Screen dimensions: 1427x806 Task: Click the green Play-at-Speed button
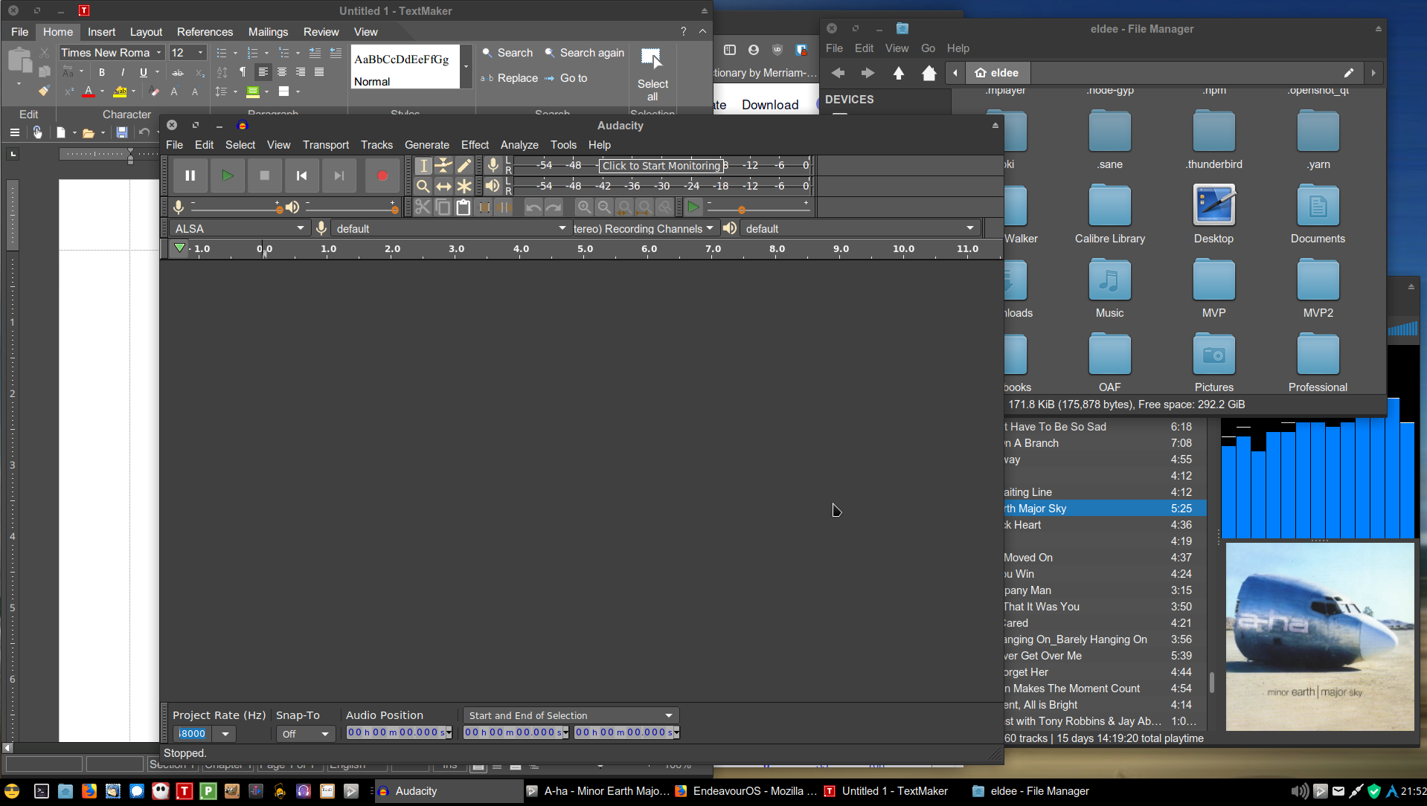click(693, 207)
